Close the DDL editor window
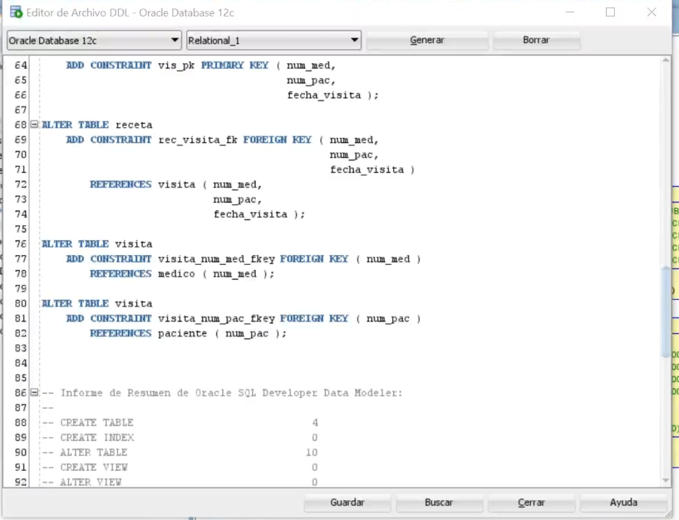The width and height of the screenshot is (679, 520). 652,12
